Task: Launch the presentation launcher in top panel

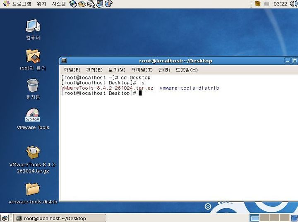Action: point(100,4)
